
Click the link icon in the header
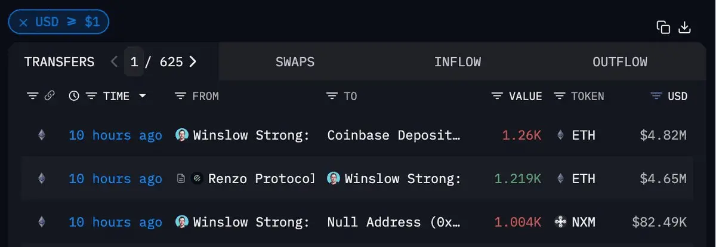[x=50, y=95]
